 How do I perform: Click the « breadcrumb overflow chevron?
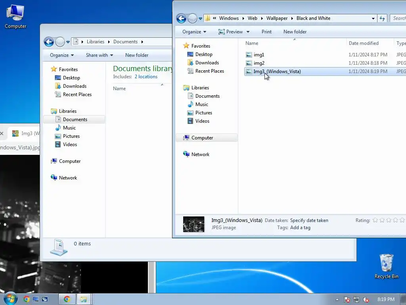[214, 18]
